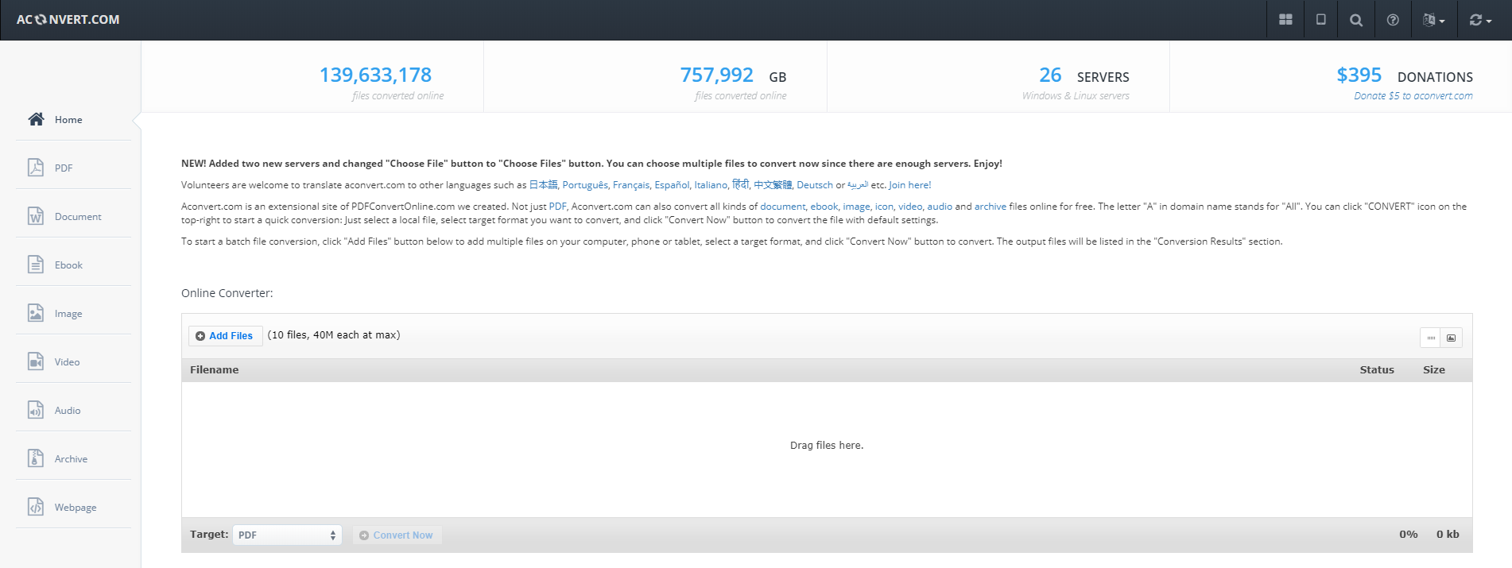Screen dimensions: 1512x568
Task: Click the Add Files button
Action: 225,336
